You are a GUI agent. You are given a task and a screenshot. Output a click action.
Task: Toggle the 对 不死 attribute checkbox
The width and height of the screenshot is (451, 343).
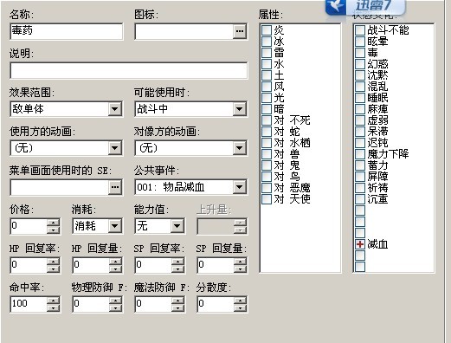coord(267,120)
